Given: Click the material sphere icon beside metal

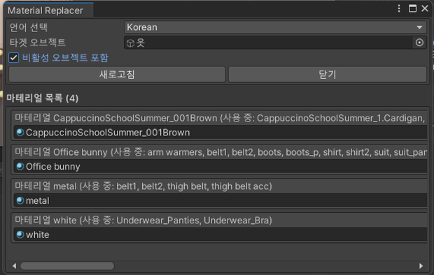Looking at the screenshot, I should tap(20, 200).
